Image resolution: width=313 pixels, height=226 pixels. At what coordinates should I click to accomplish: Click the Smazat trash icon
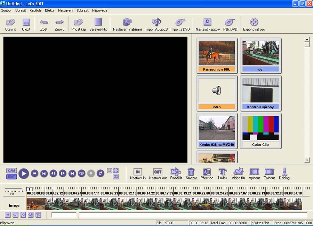pyautogui.click(x=191, y=172)
